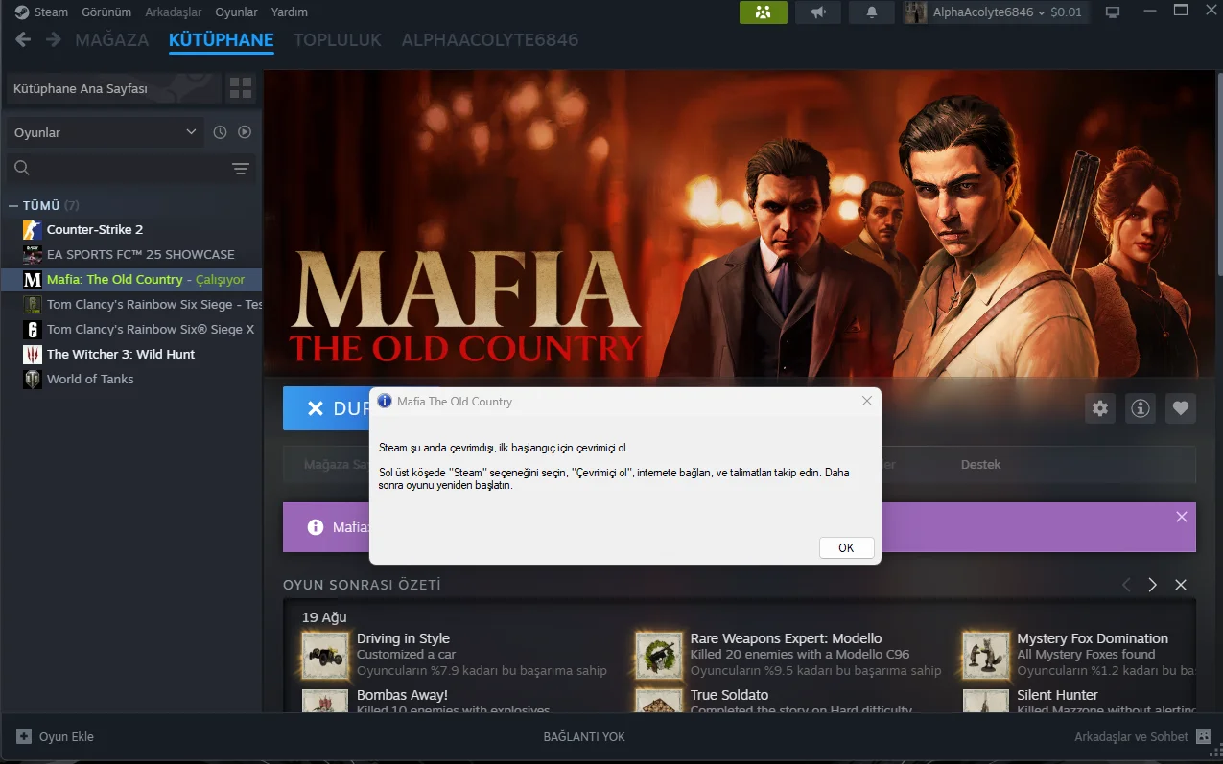Go forward with the right arrow

pos(54,39)
